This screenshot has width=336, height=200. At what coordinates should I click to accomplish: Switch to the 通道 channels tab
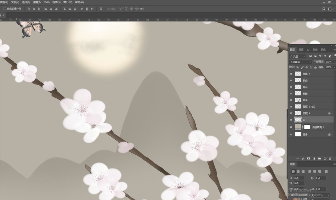pyautogui.click(x=301, y=50)
